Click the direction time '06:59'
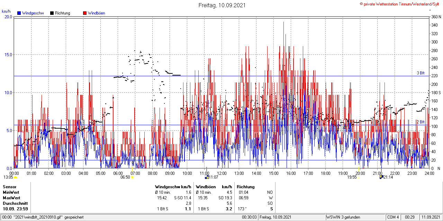 244,198
